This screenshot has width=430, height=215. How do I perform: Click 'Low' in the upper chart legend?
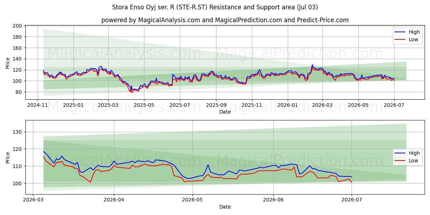pyautogui.click(x=414, y=39)
